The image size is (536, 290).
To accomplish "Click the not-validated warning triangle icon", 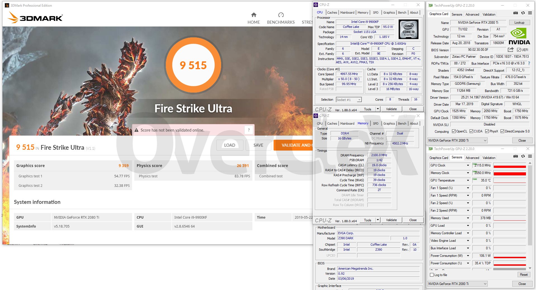I will [x=137, y=130].
